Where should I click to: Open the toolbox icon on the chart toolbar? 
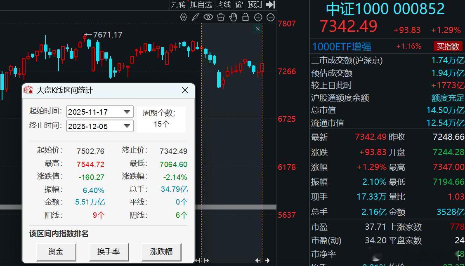pyautogui.click(x=221, y=17)
